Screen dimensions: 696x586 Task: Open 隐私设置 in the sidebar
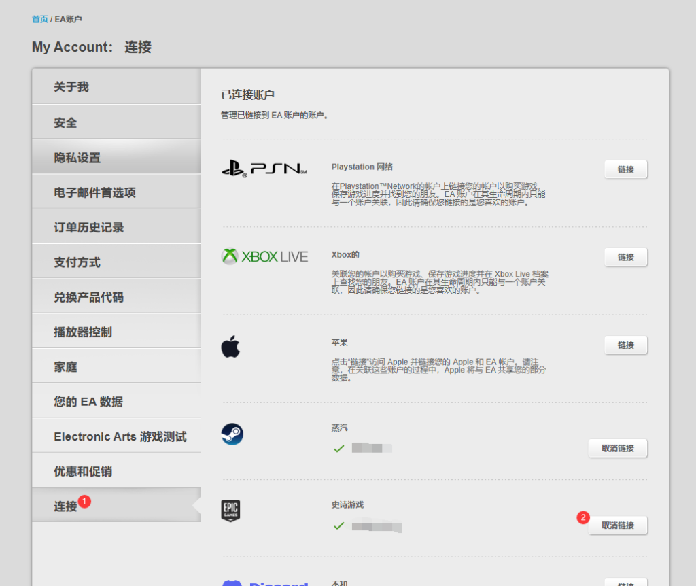click(77, 158)
